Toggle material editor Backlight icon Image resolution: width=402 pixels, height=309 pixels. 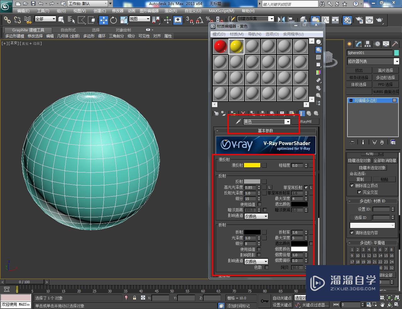coord(318,50)
